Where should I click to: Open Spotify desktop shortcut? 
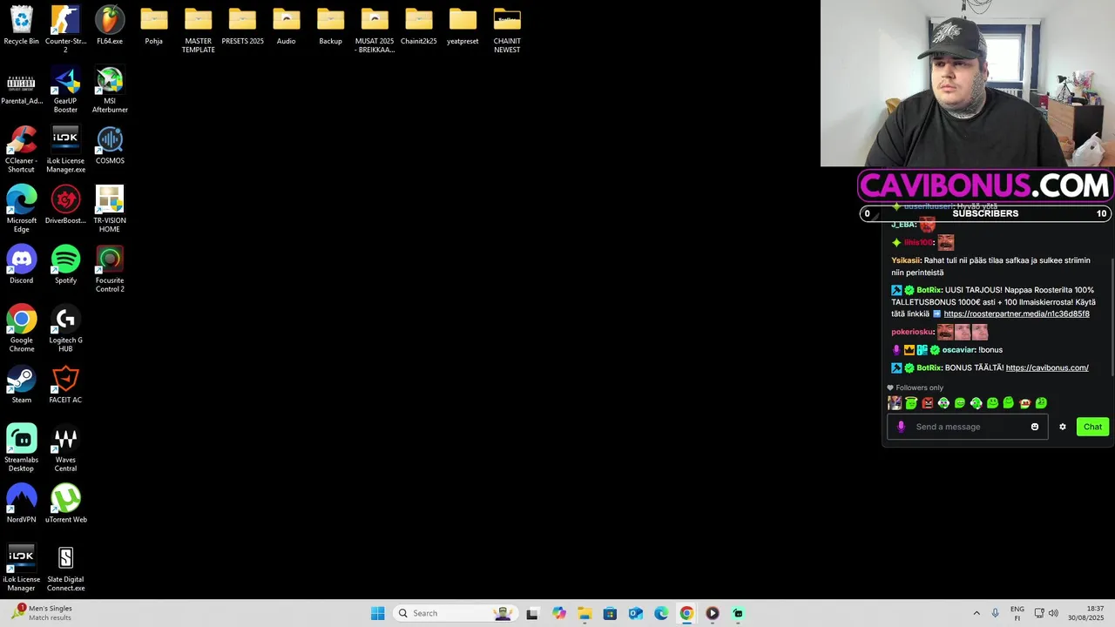(x=65, y=265)
